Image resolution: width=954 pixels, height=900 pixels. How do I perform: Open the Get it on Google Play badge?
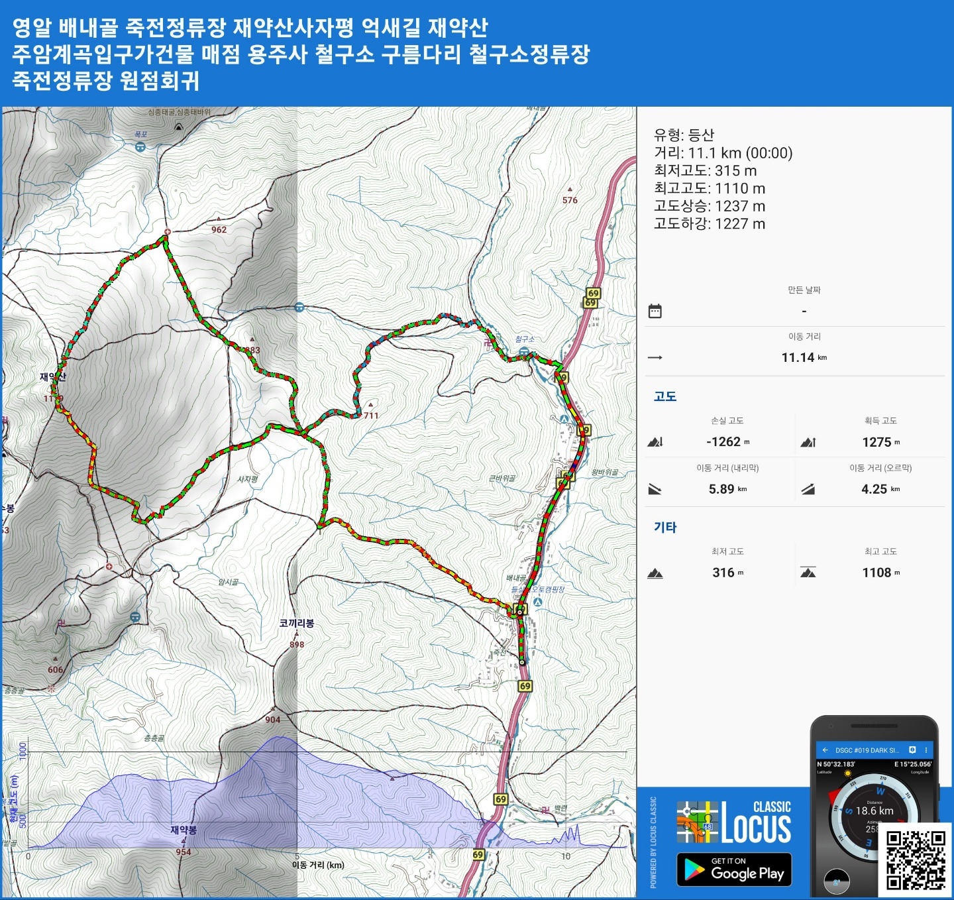[x=734, y=870]
